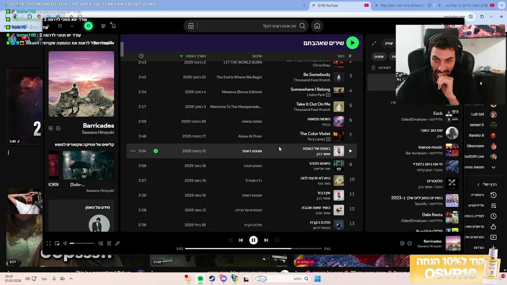Enter fullscreen player mode
This screenshot has height=285, width=507.
[48, 243]
